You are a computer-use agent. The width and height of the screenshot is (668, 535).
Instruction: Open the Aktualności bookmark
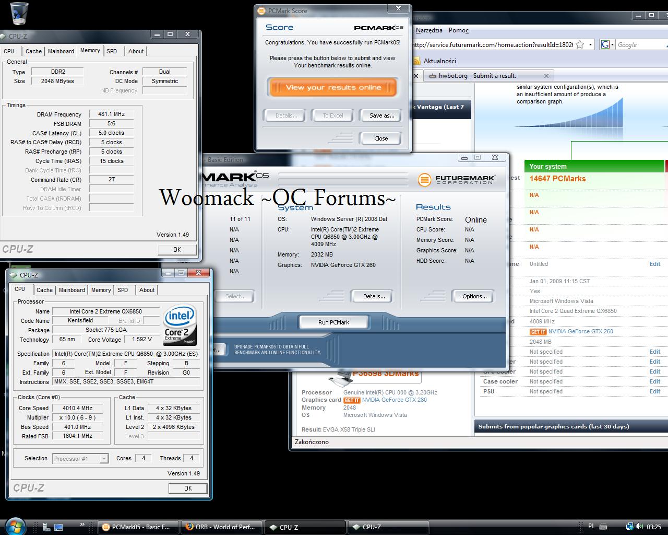[x=440, y=61]
